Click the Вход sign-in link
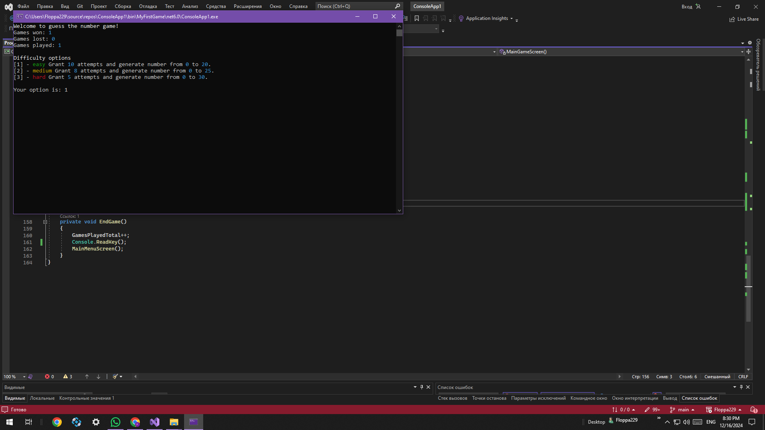Screen dimensions: 765x430 pyautogui.click(x=687, y=6)
